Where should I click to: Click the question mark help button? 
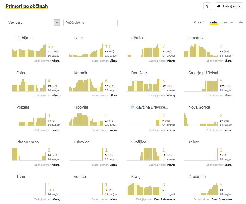[207, 6]
